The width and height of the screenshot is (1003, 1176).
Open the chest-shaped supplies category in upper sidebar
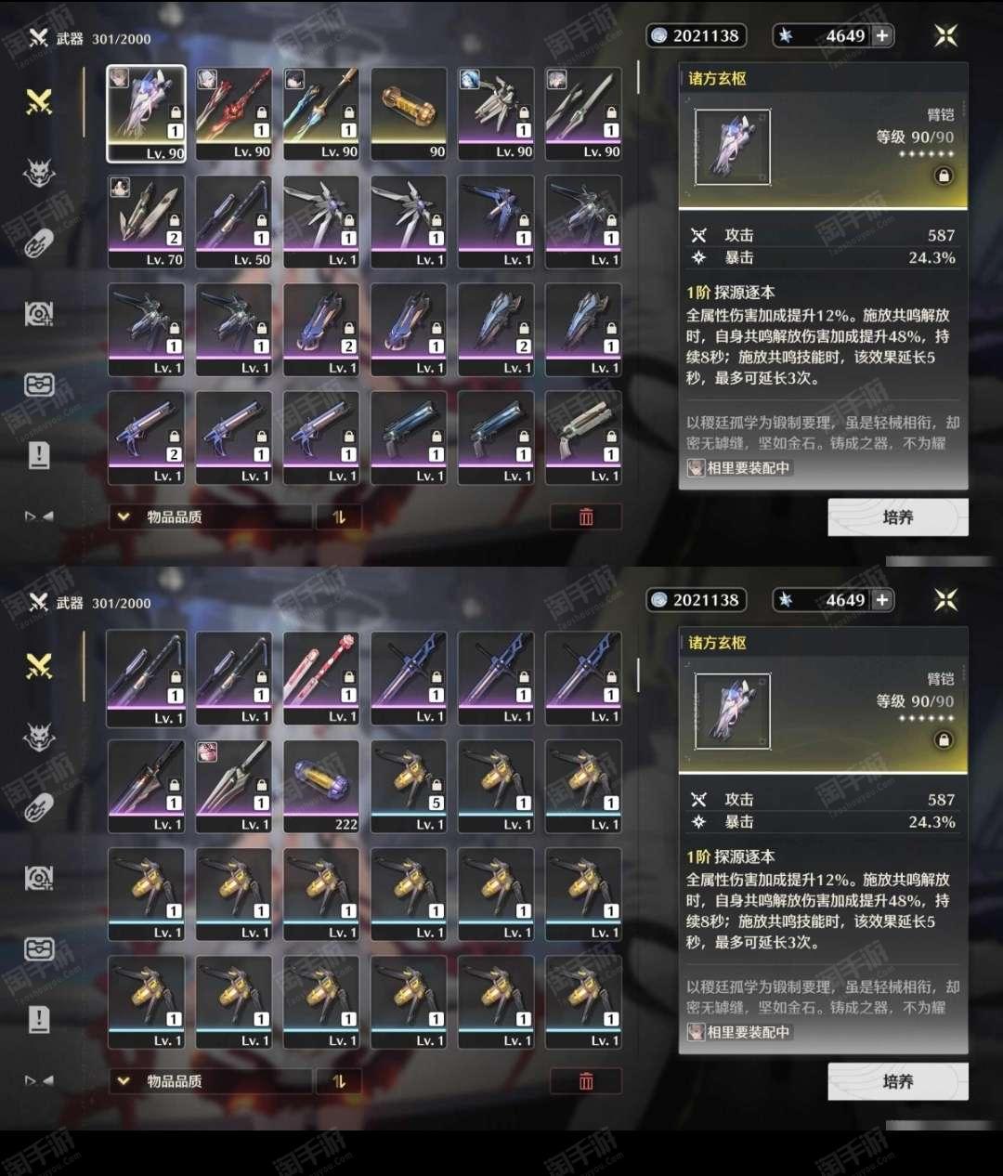(x=39, y=385)
